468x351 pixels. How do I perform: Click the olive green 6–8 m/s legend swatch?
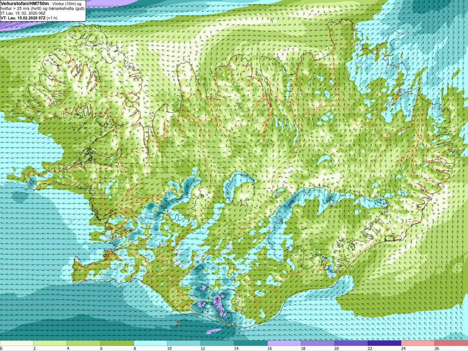tap(117, 343)
